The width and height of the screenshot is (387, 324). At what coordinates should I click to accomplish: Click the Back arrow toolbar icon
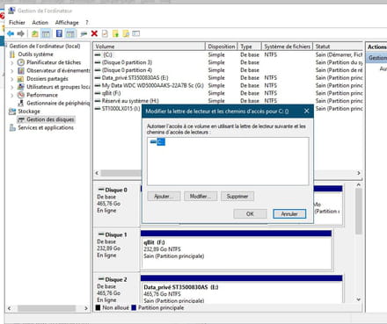pos(11,33)
